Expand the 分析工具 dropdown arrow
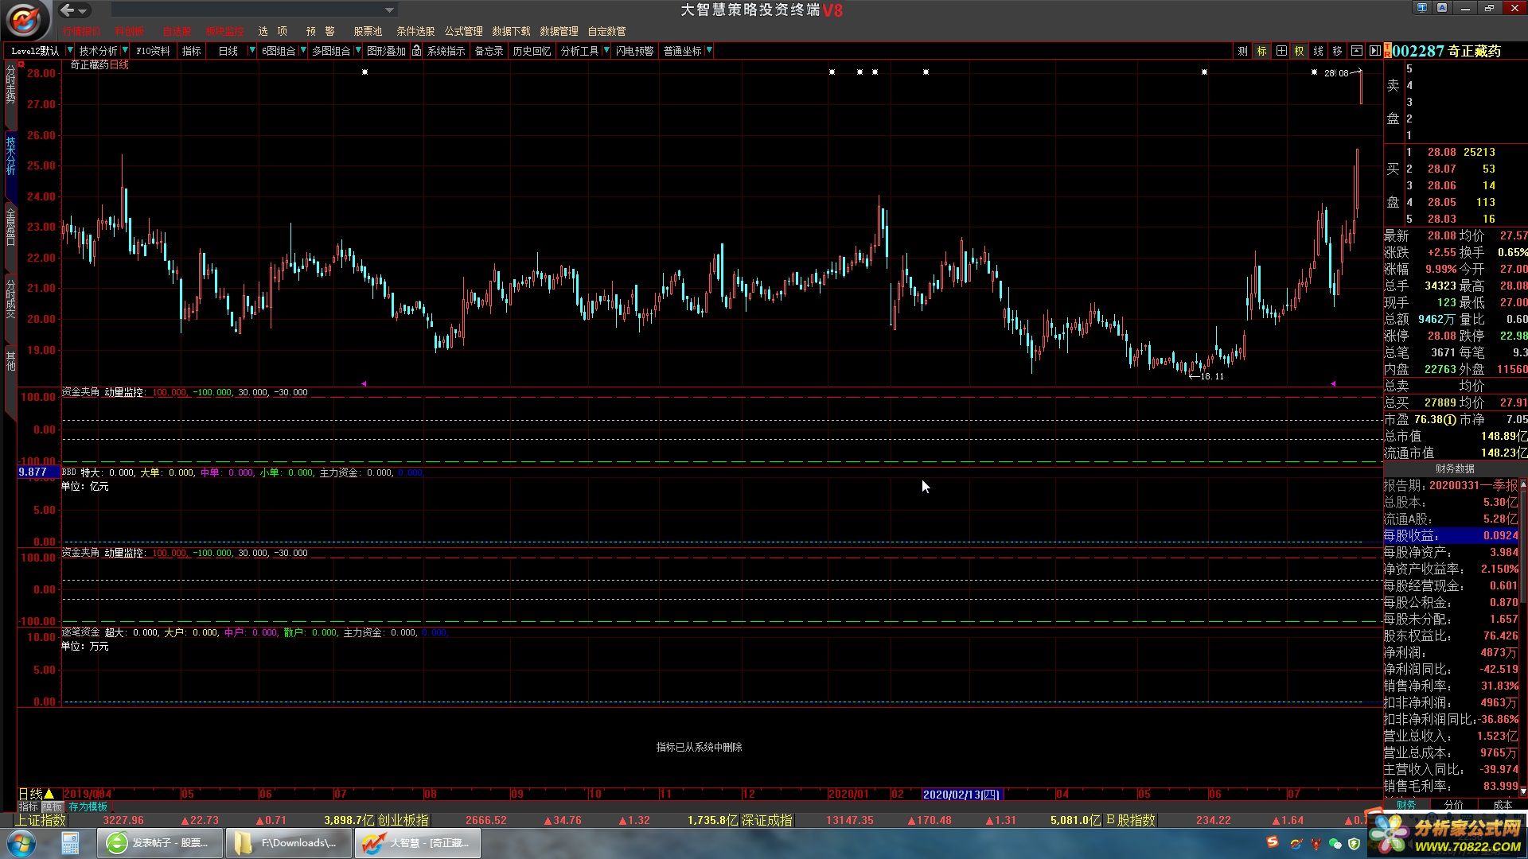 tap(606, 51)
